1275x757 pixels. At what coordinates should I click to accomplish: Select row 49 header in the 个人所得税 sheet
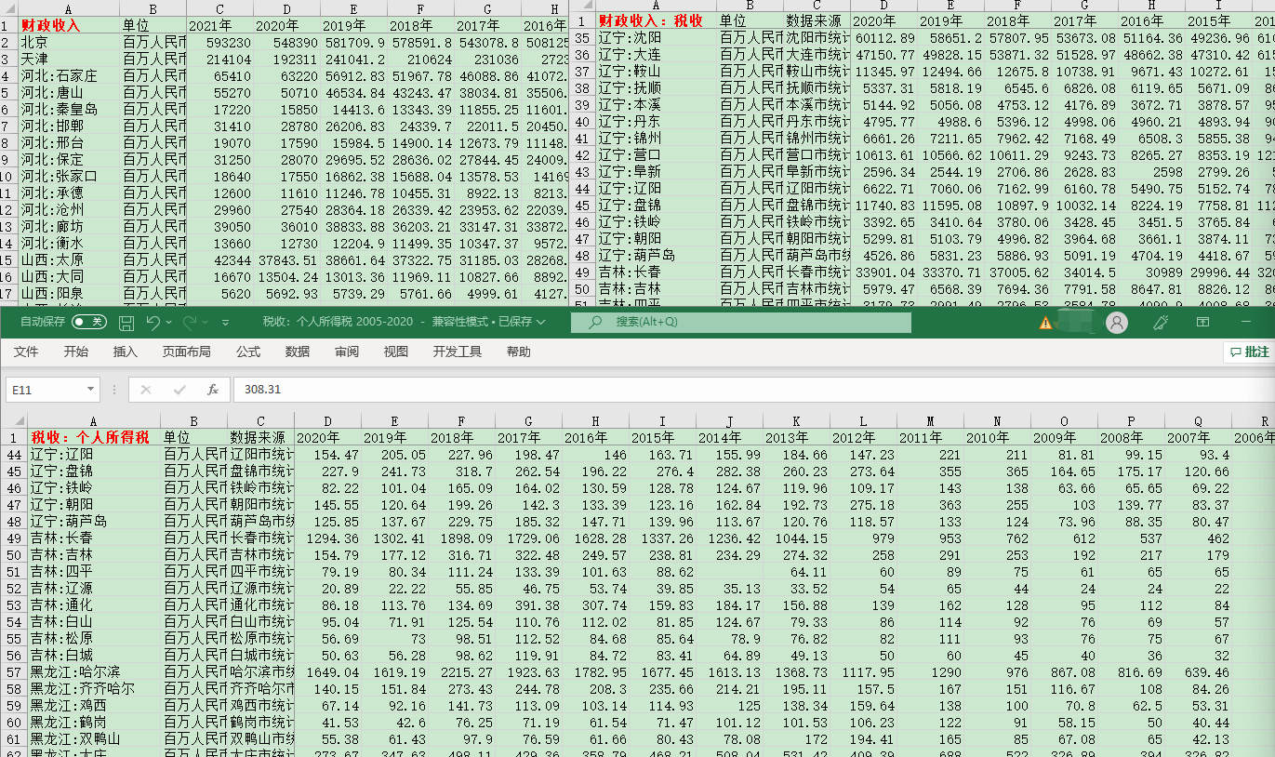tap(13, 538)
